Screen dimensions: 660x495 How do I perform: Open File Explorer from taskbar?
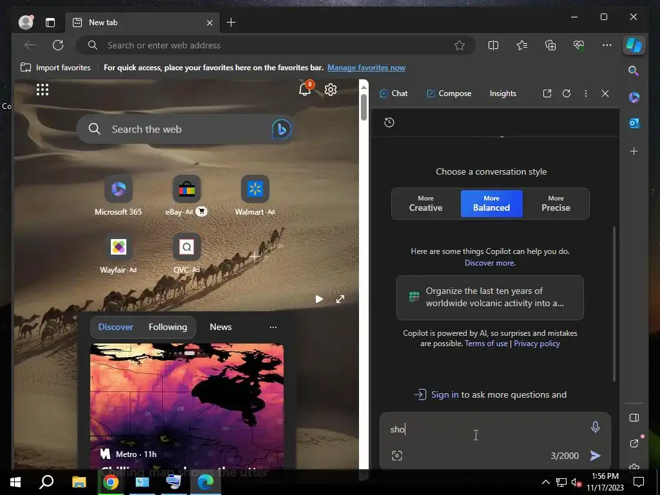tap(79, 482)
